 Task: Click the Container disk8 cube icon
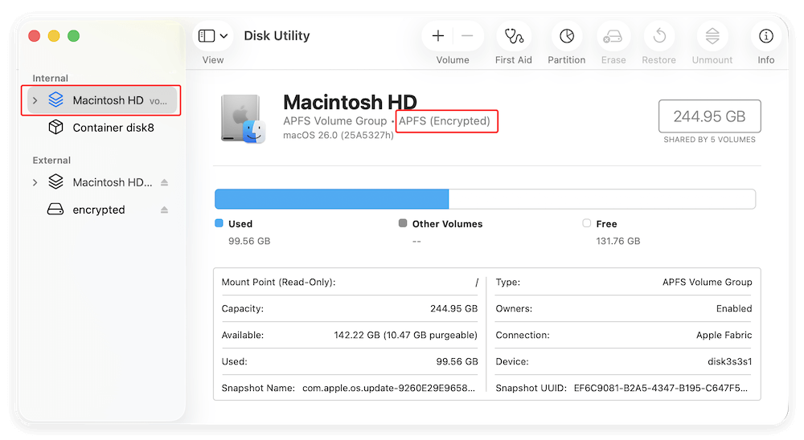tap(55, 127)
